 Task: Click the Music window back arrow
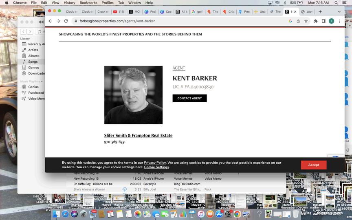click(x=24, y=32)
